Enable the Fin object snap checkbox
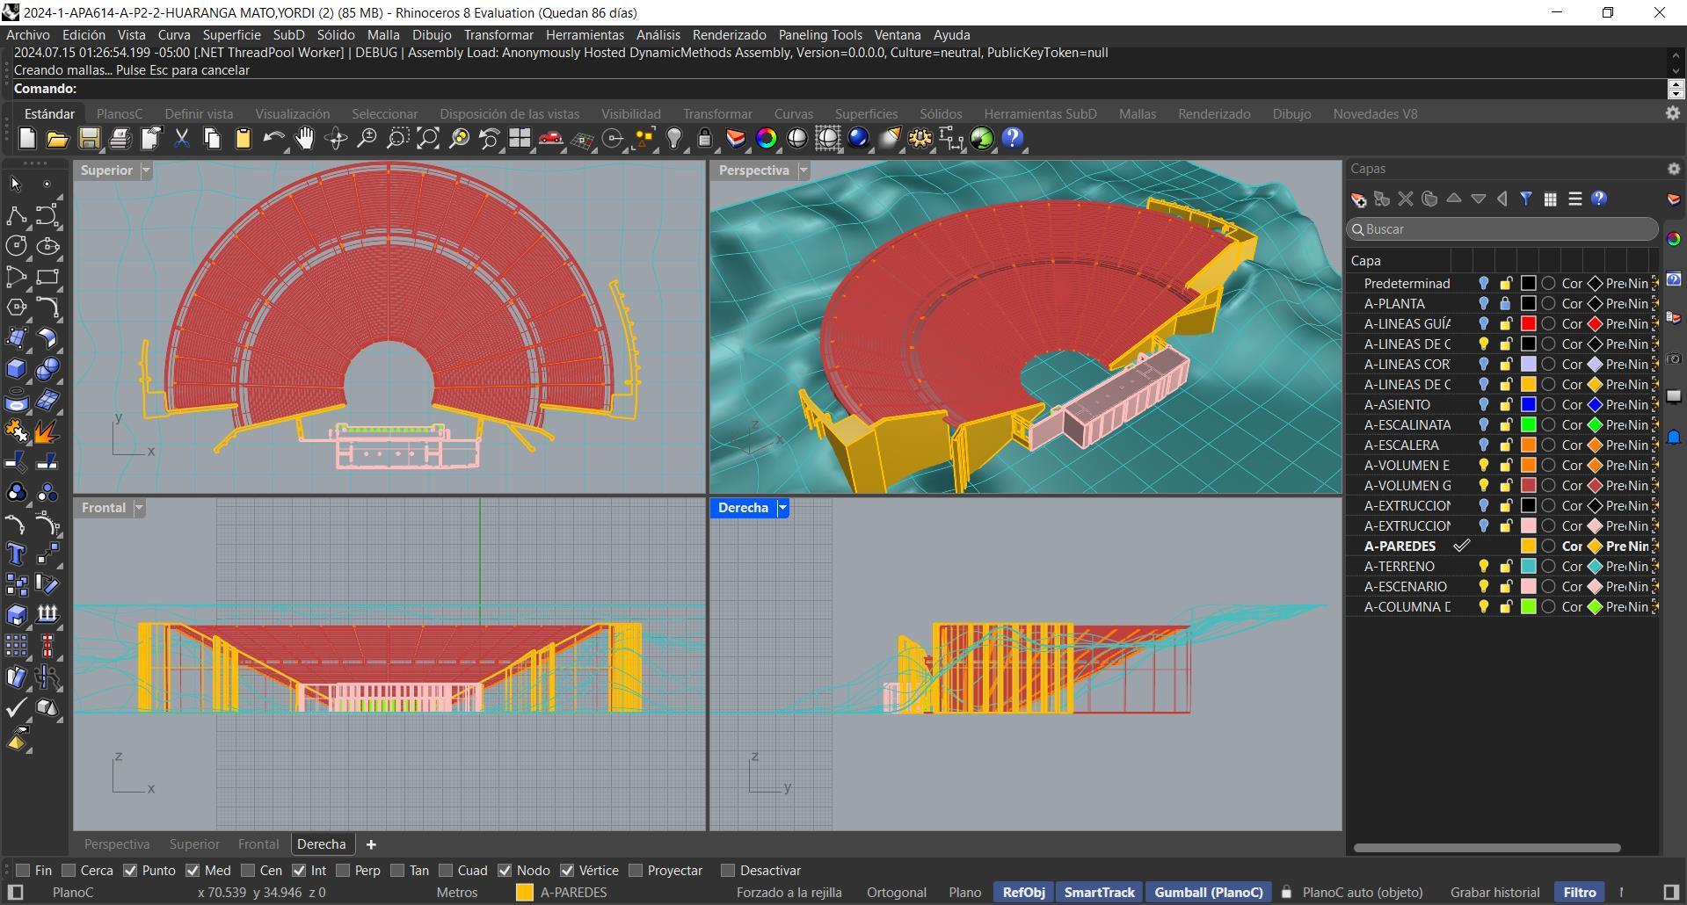The image size is (1687, 905). pos(24,871)
